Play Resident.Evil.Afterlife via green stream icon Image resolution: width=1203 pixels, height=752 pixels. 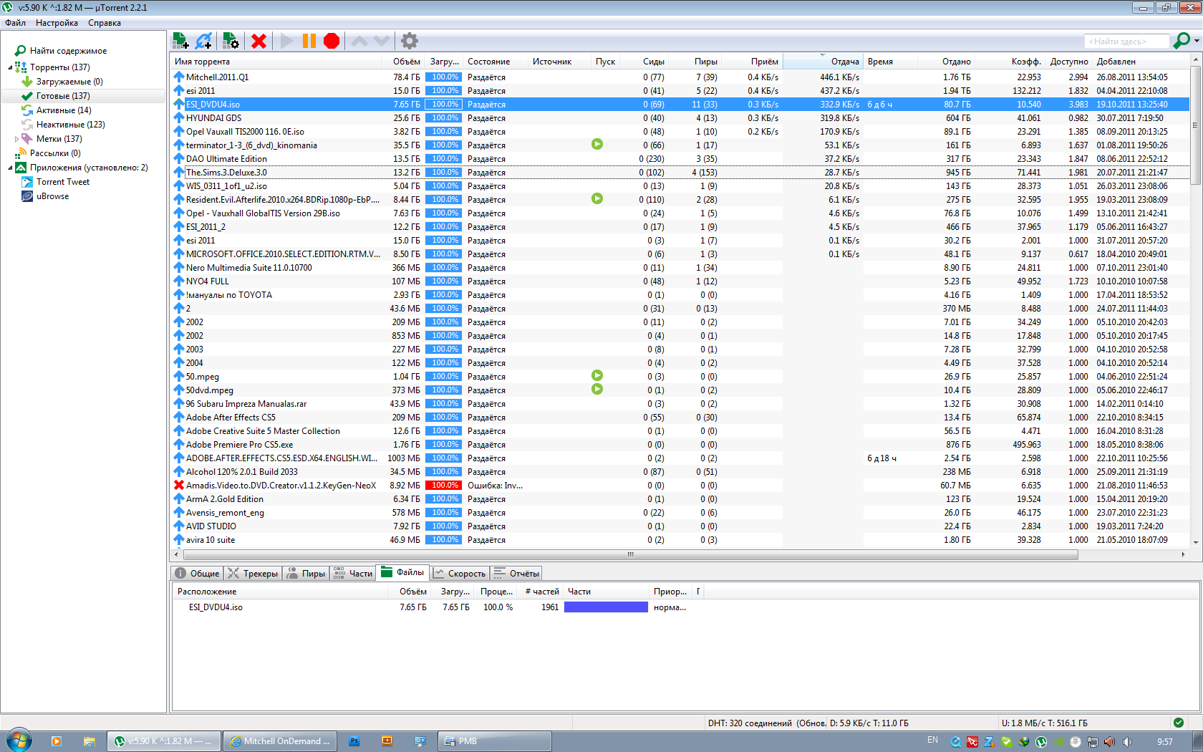click(x=597, y=199)
